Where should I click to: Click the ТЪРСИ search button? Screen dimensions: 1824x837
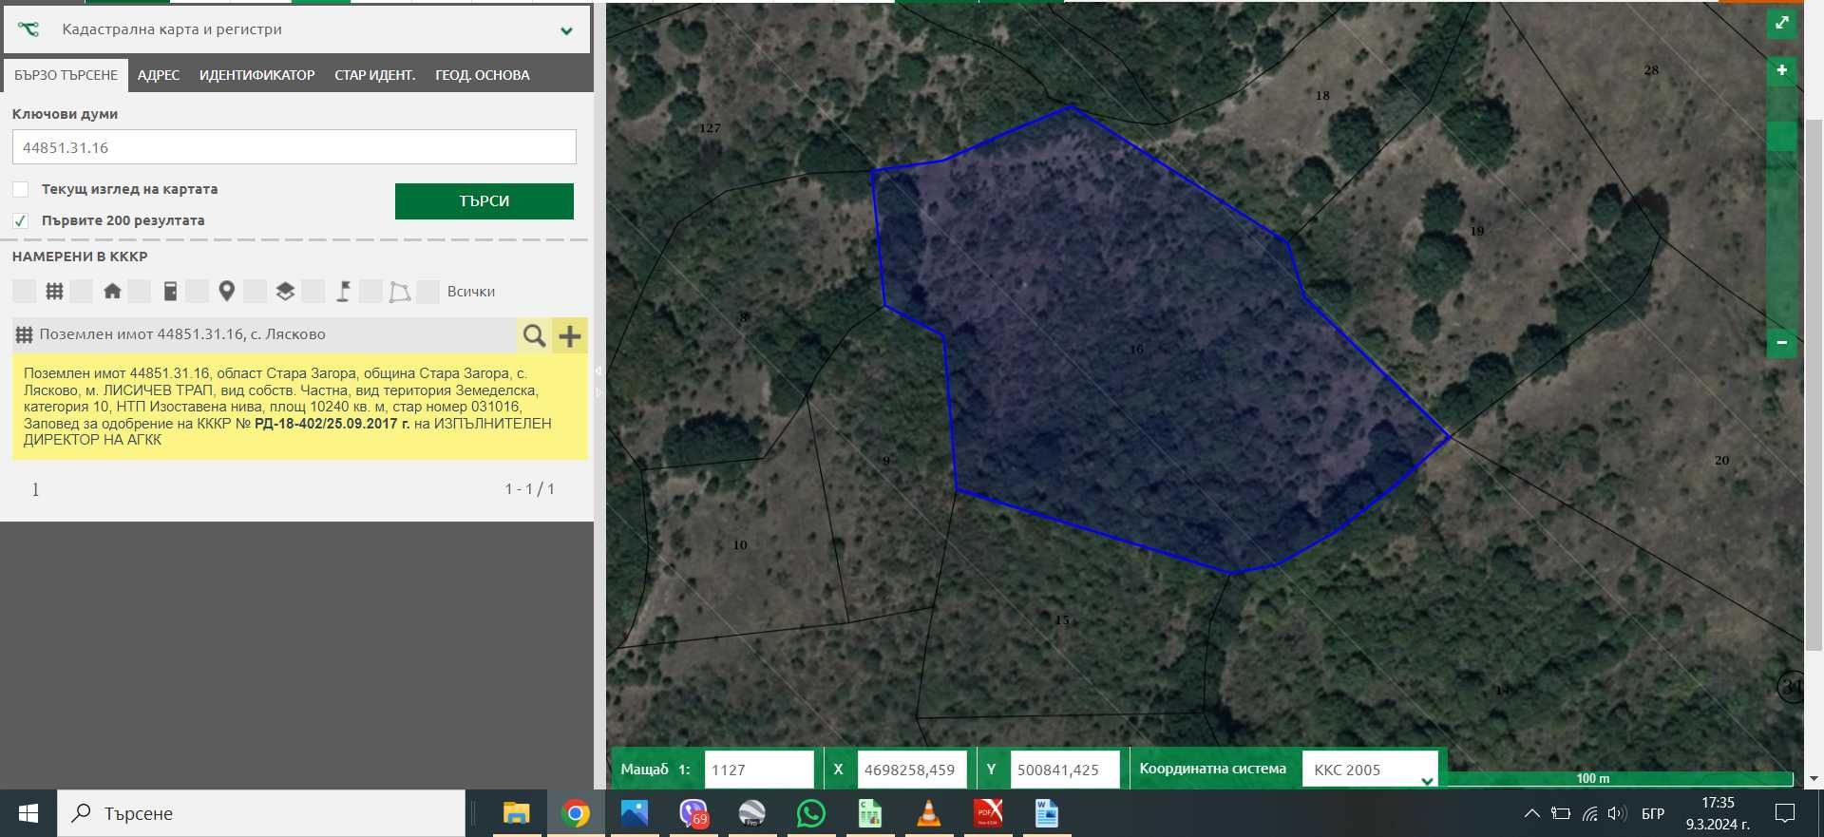484,201
